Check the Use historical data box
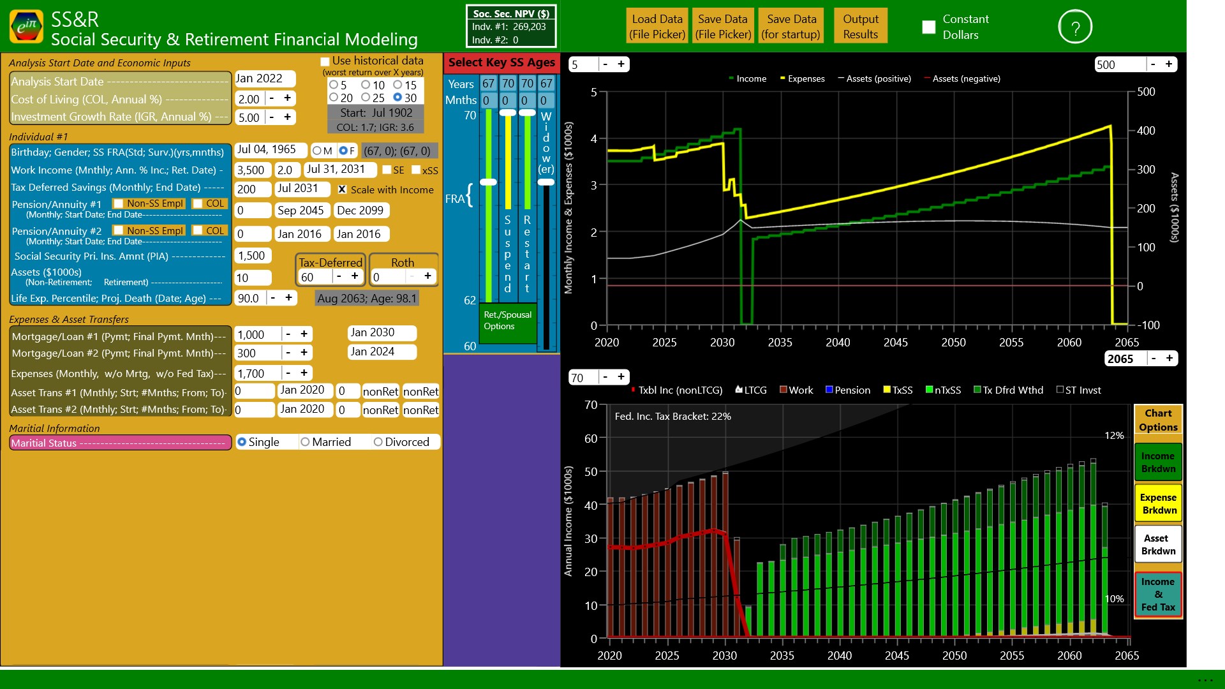 pyautogui.click(x=325, y=61)
